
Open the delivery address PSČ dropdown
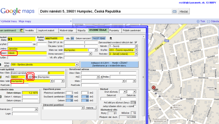point(98,77)
